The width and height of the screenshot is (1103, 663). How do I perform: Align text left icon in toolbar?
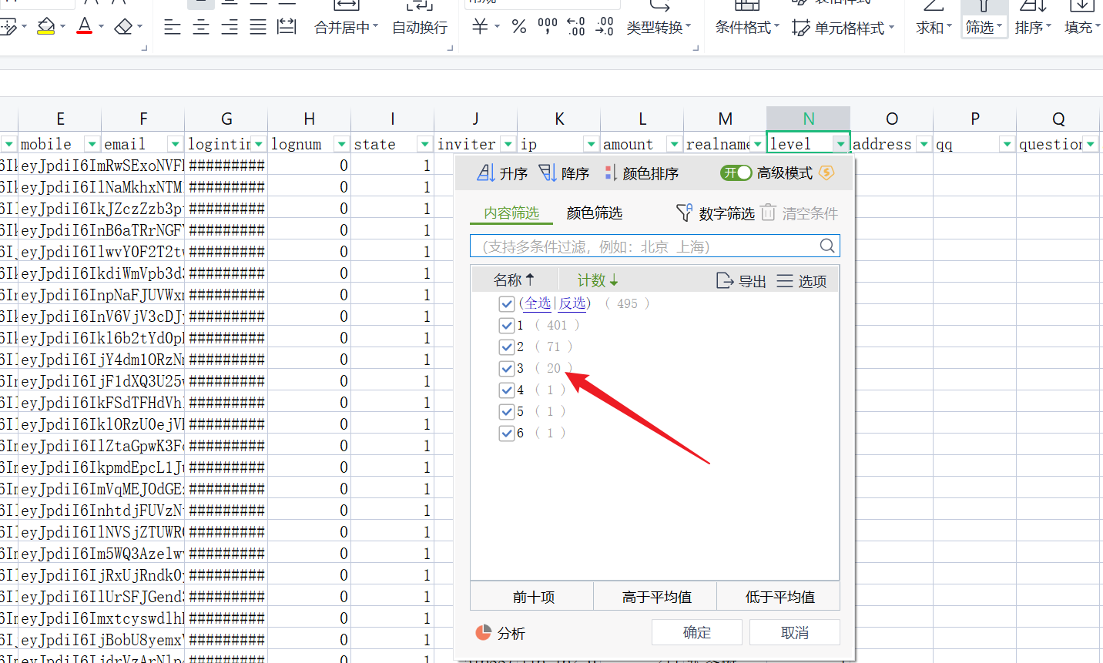click(x=173, y=27)
